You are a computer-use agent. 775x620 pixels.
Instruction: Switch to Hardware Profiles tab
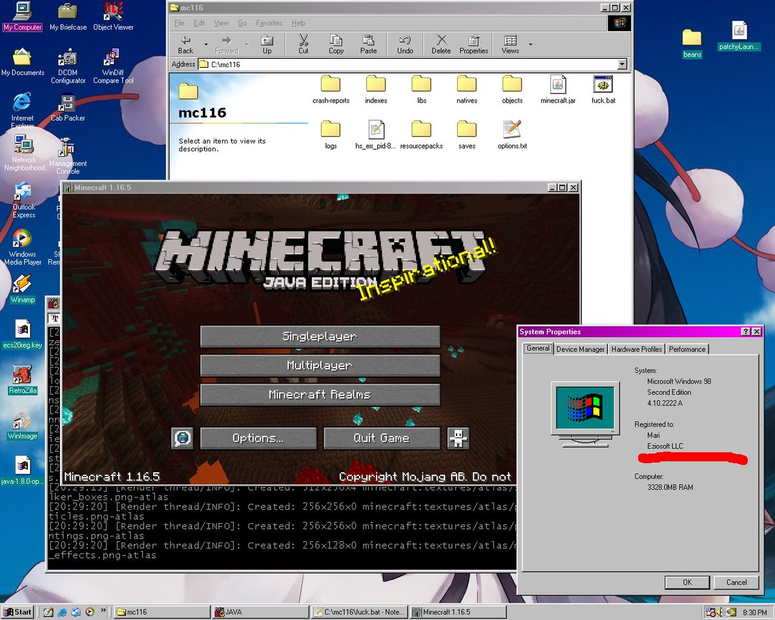(637, 349)
